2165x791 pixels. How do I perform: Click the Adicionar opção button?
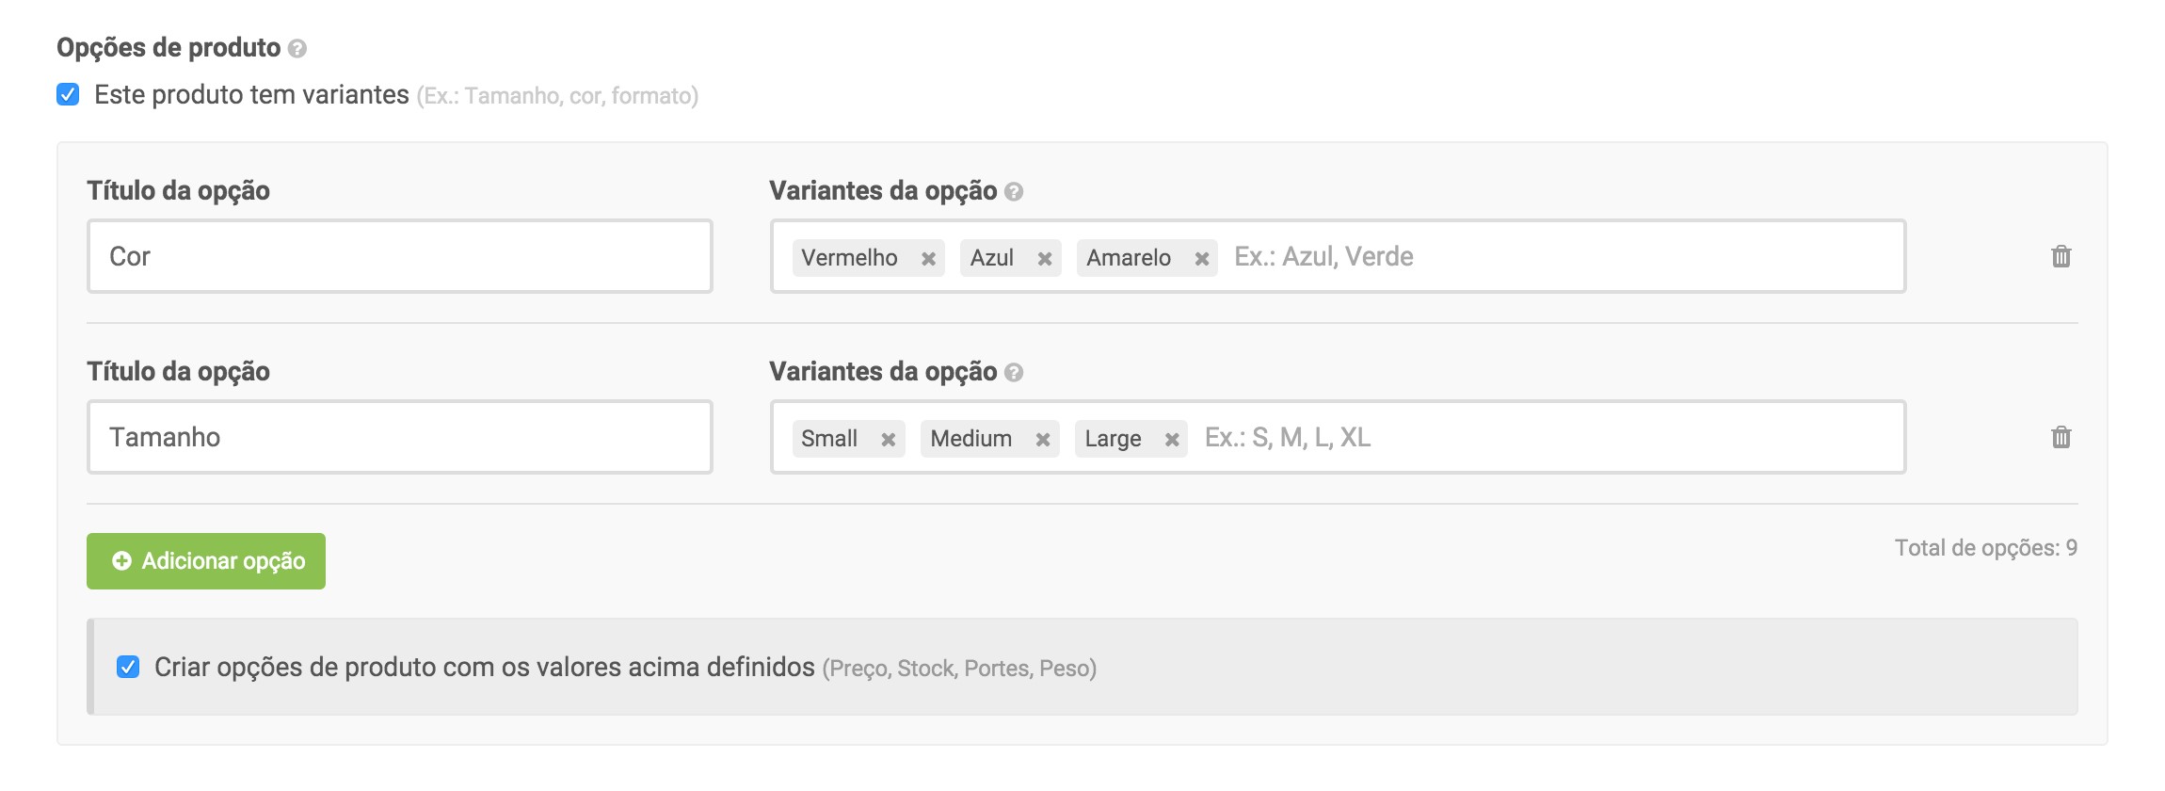(x=206, y=561)
